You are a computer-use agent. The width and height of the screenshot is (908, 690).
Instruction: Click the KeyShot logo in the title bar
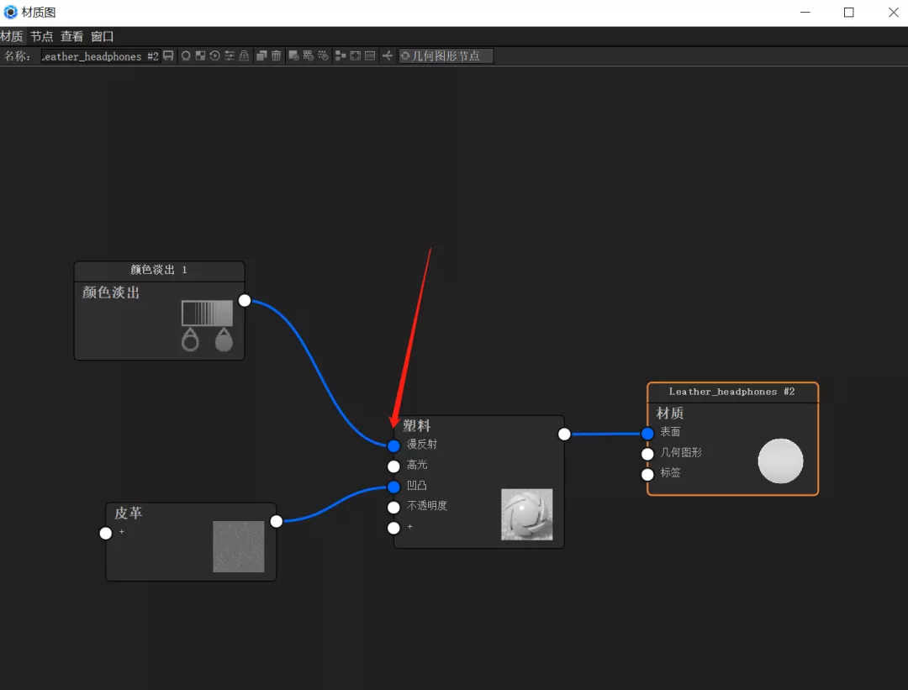10,12
